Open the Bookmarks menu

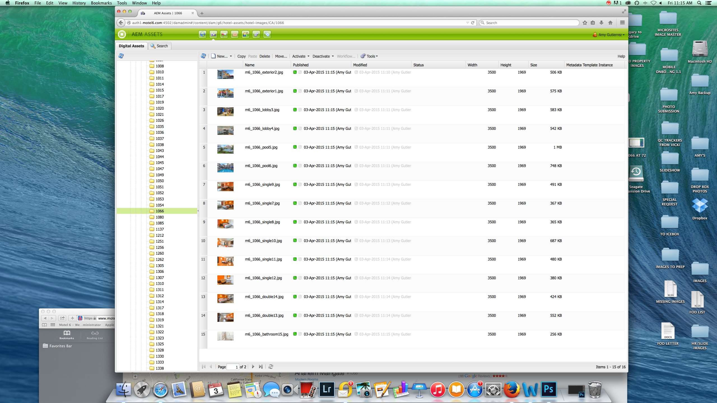tap(101, 3)
